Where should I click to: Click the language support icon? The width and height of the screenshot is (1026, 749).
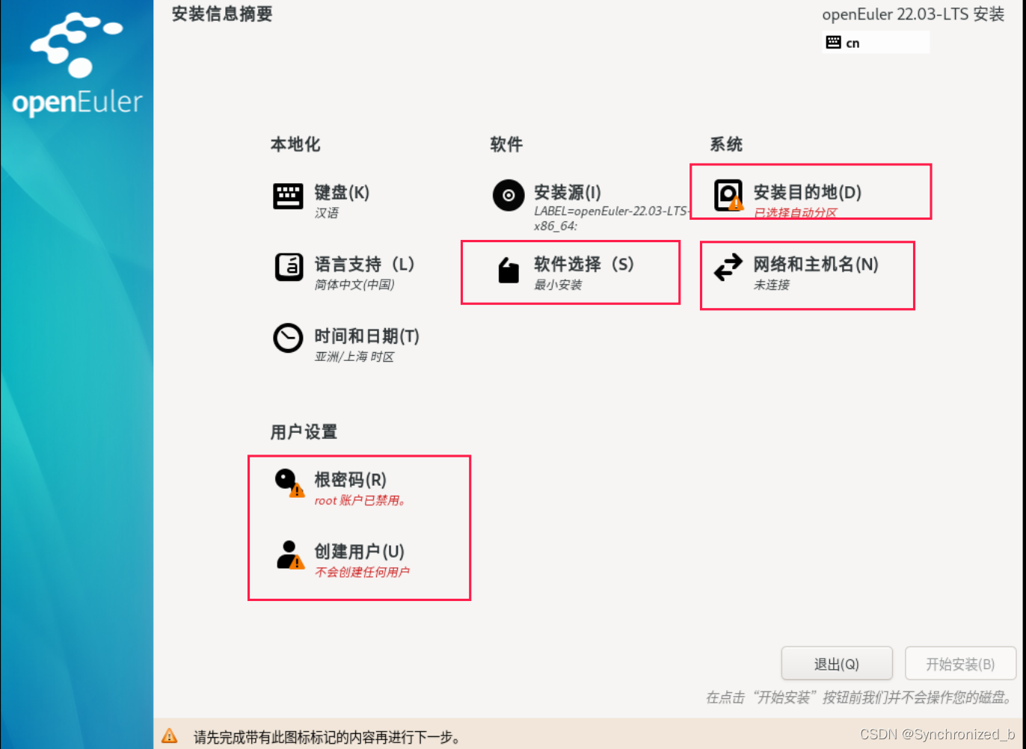click(289, 267)
